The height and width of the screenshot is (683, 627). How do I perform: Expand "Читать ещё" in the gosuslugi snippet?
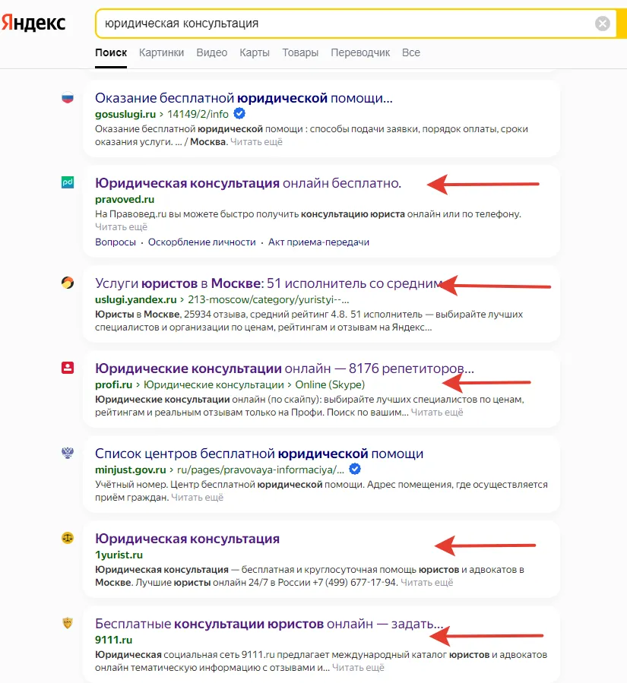point(256,142)
